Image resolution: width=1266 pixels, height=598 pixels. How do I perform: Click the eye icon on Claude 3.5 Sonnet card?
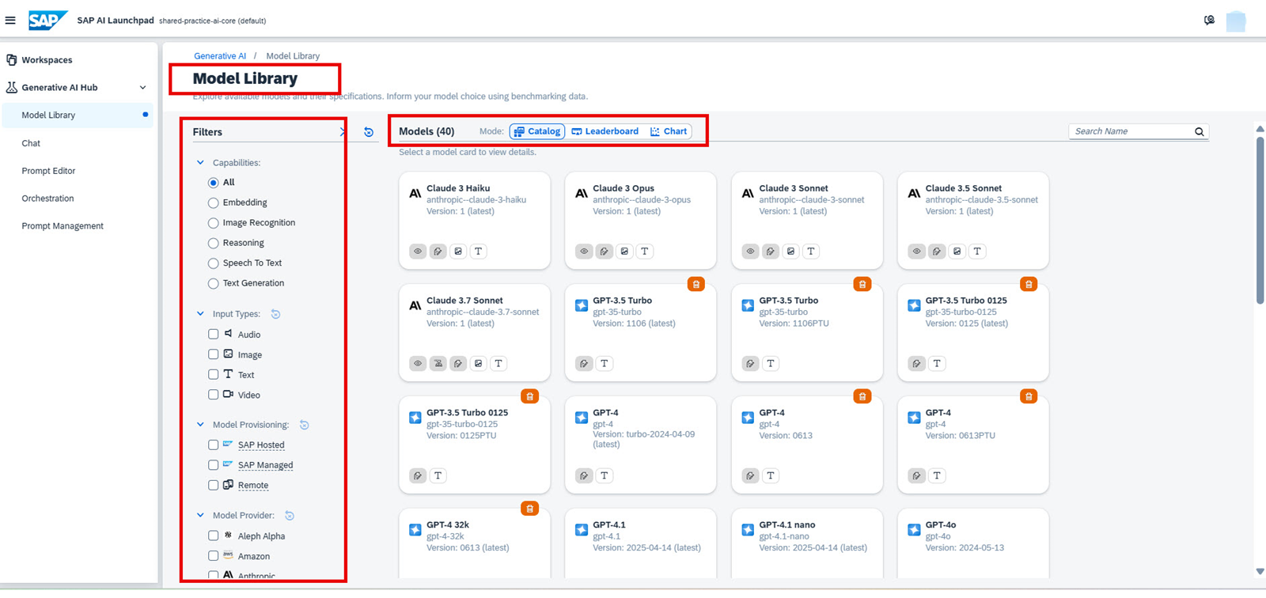[916, 252]
